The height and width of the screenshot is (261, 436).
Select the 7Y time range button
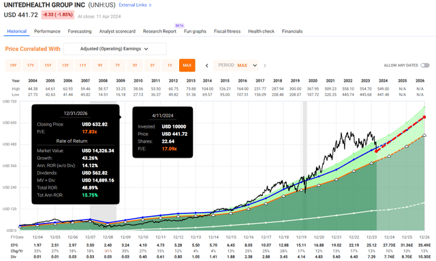[118, 65]
